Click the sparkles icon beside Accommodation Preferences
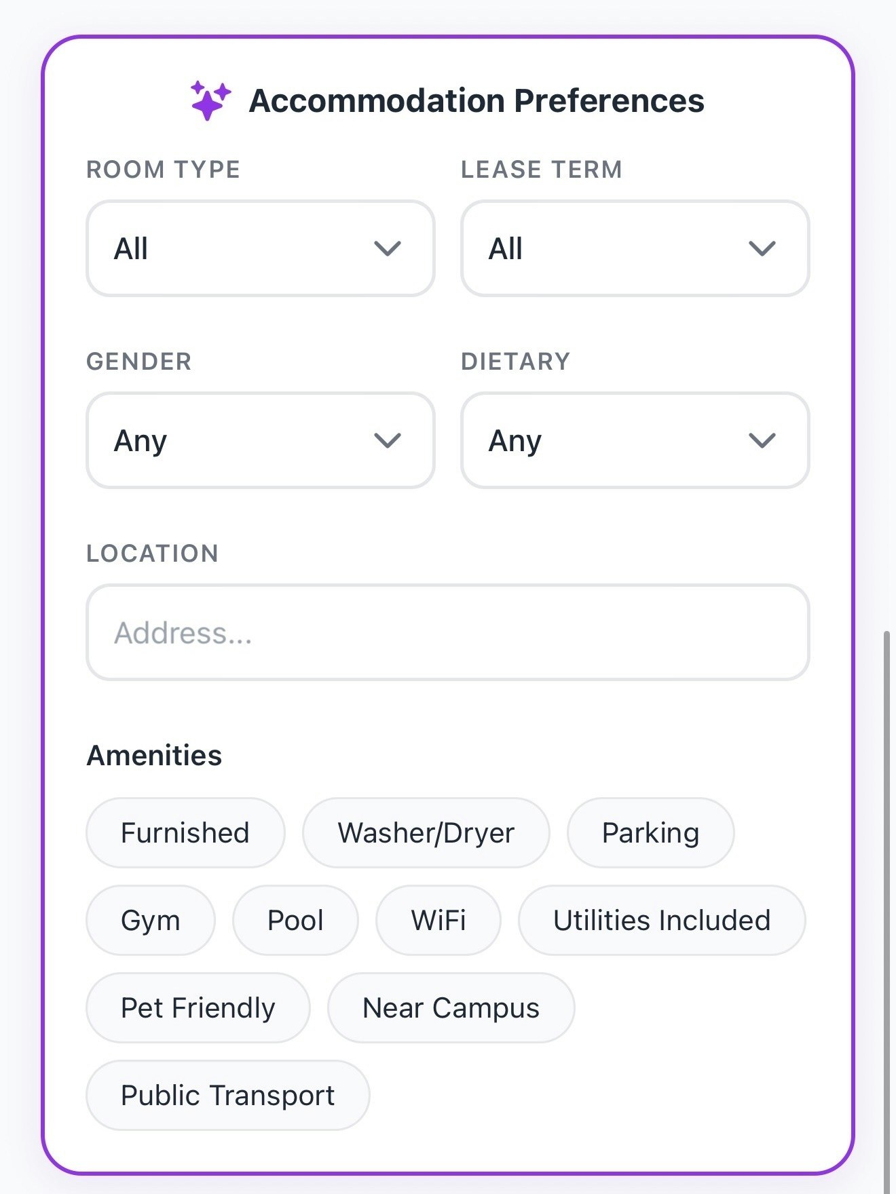 [x=210, y=100]
